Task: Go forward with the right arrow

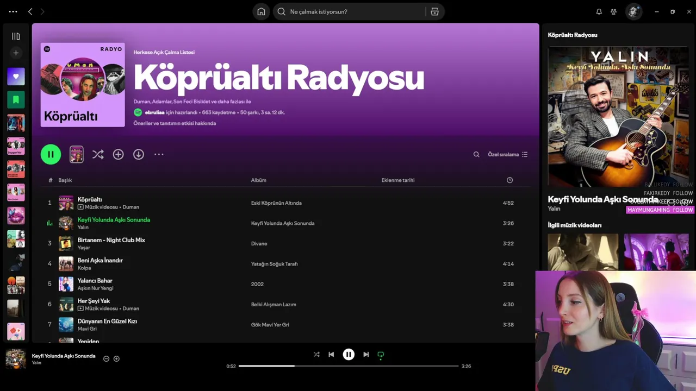Action: point(42,11)
